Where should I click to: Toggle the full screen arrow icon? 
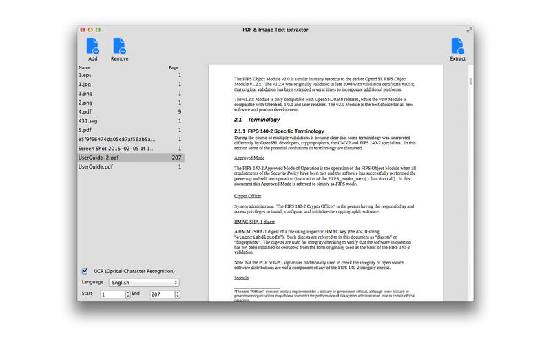tap(469, 30)
